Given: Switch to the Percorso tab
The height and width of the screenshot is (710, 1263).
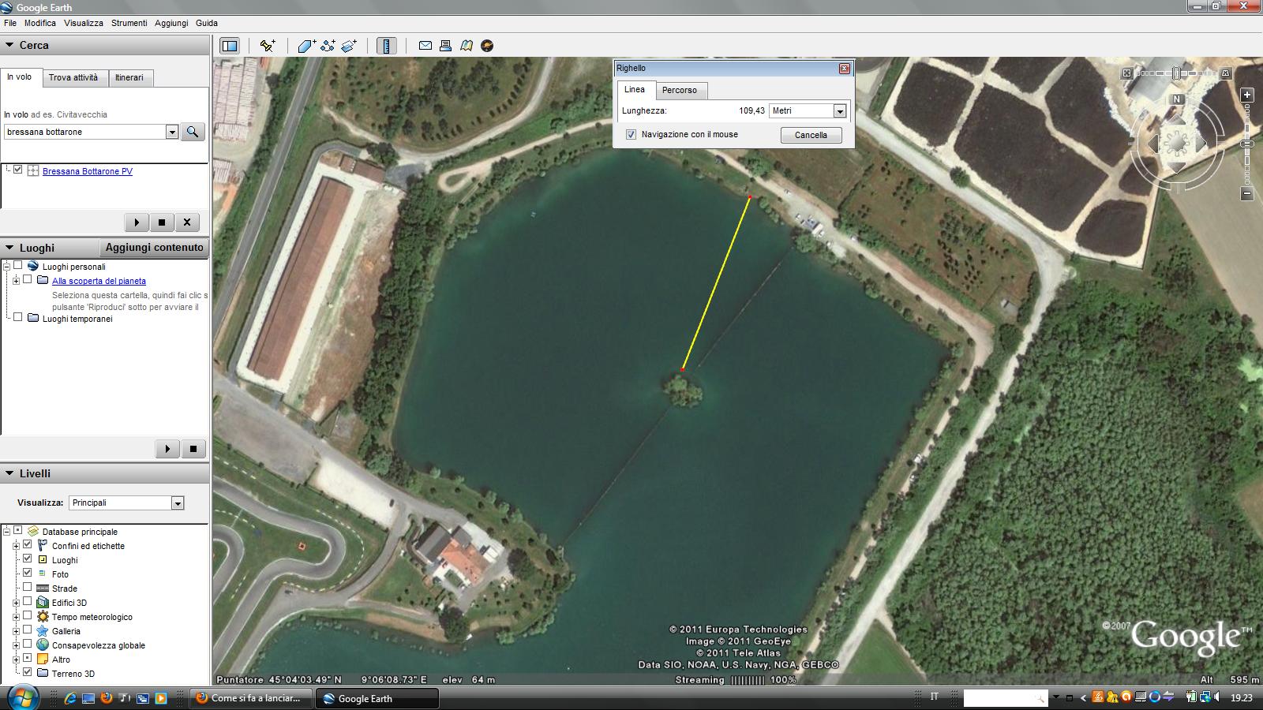Looking at the screenshot, I should (679, 90).
